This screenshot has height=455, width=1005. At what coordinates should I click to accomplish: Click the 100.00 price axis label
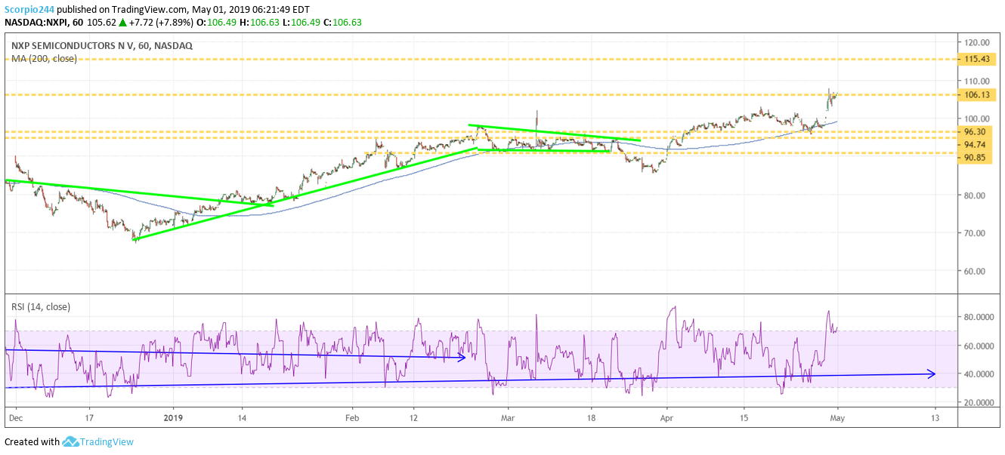click(x=979, y=118)
